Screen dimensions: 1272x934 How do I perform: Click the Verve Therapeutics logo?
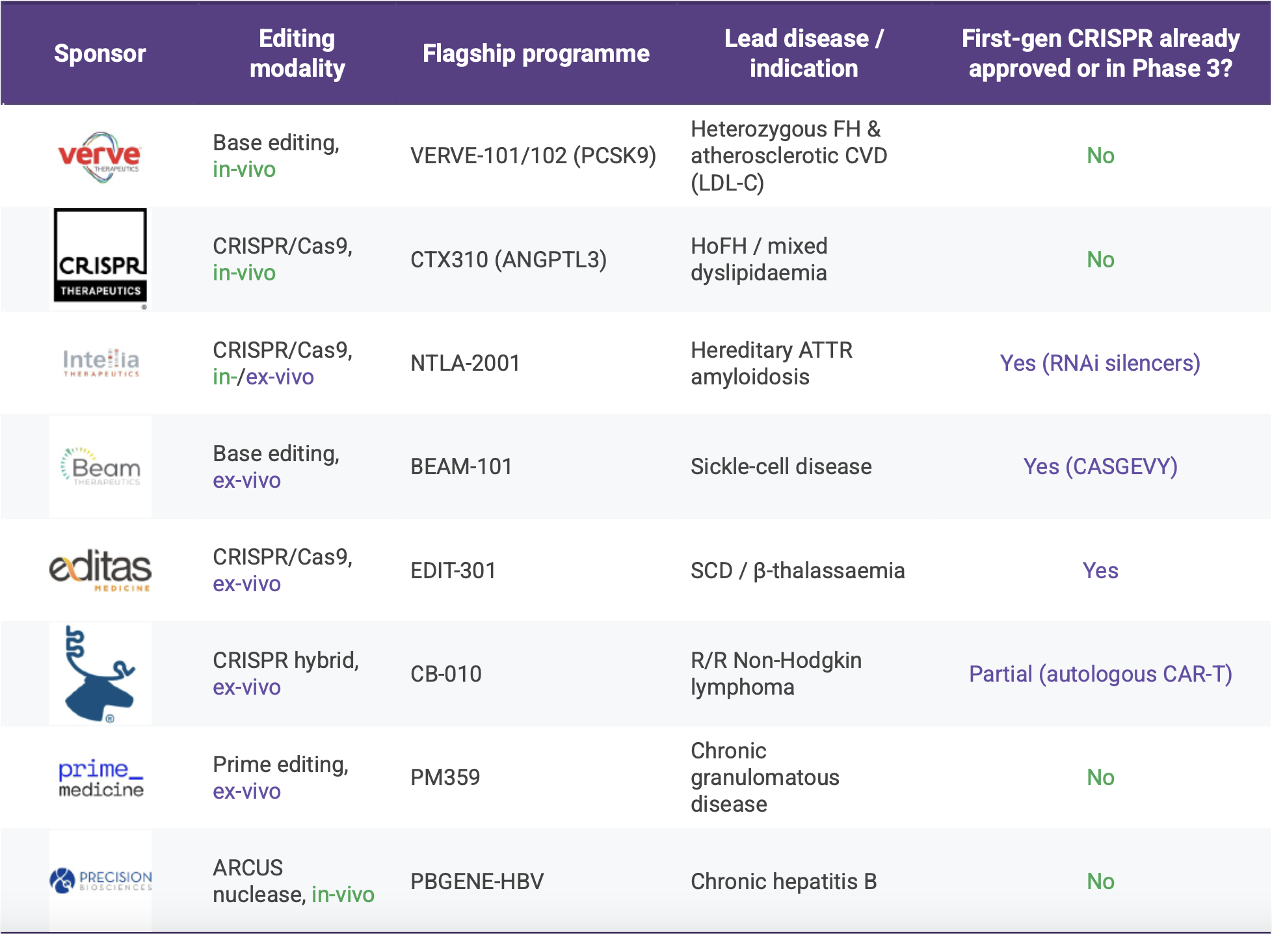click(x=99, y=156)
